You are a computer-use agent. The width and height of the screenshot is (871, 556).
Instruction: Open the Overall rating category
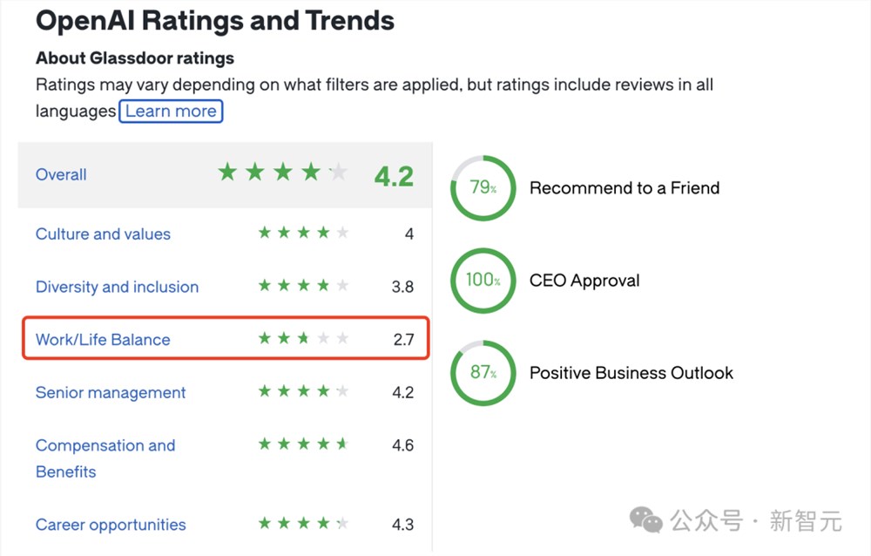[61, 174]
